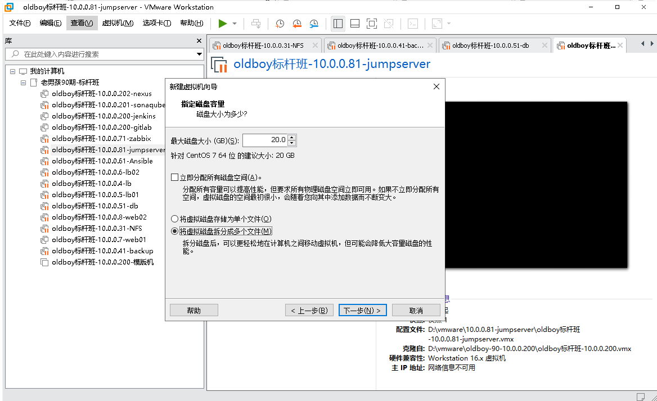Image resolution: width=657 pixels, height=401 pixels.
Task: Switch to the 10.0.0.41-bac... tab
Action: click(x=380, y=45)
